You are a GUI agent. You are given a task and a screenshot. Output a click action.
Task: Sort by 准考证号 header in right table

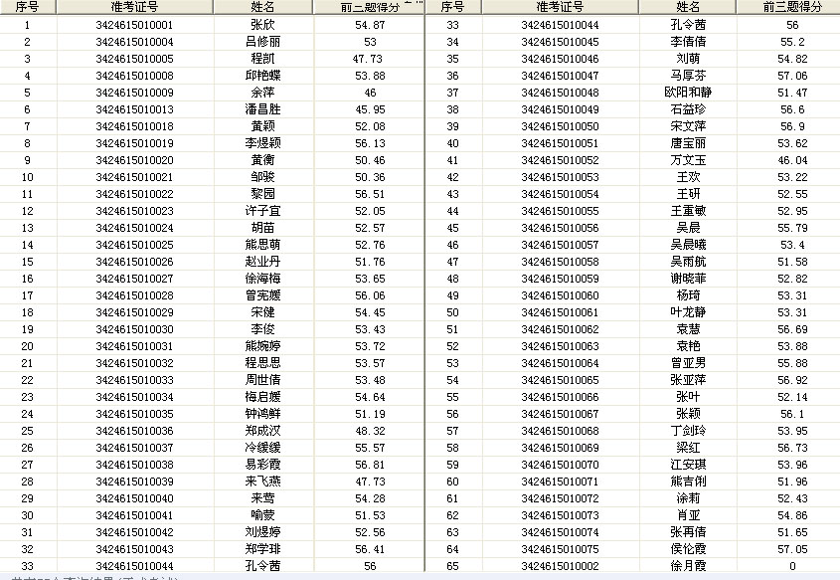point(561,7)
